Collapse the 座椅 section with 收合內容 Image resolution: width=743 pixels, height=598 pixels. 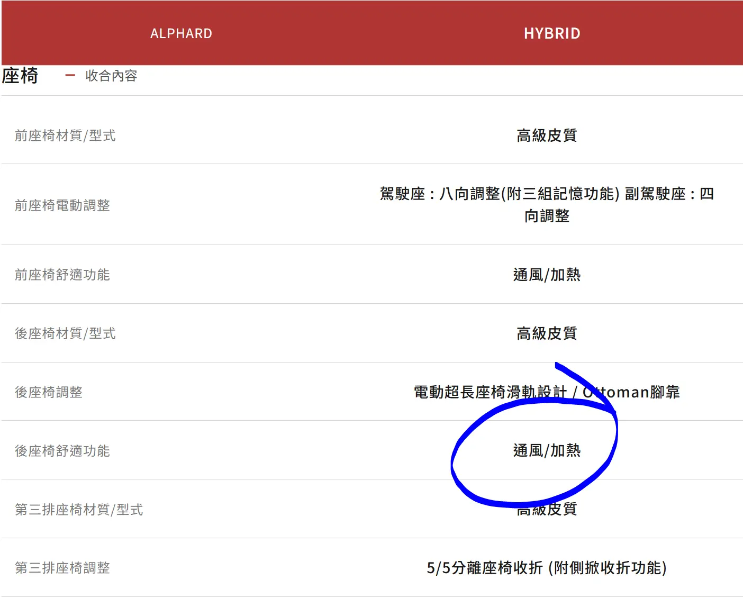(x=111, y=76)
